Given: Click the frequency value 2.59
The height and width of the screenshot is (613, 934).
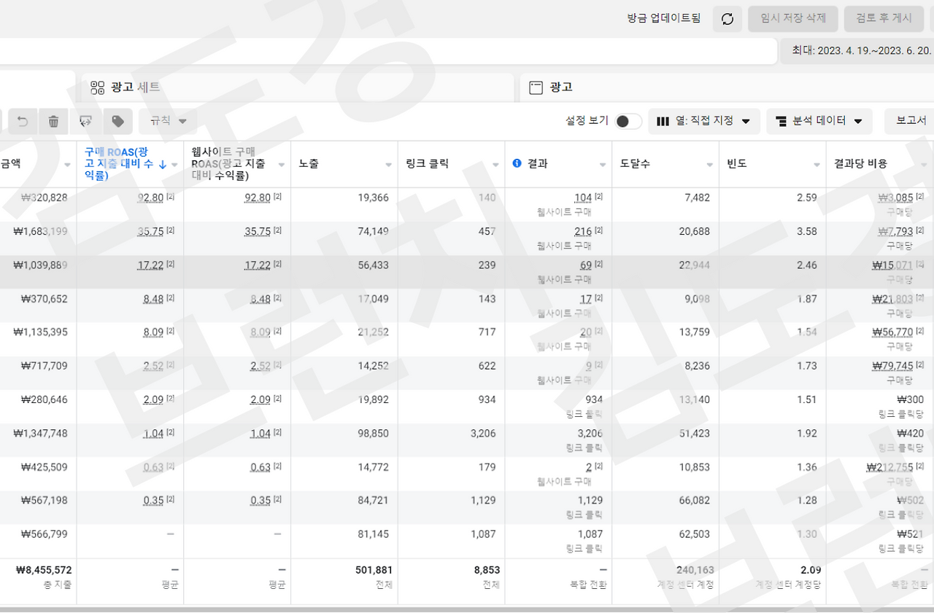Looking at the screenshot, I should coord(807,198).
